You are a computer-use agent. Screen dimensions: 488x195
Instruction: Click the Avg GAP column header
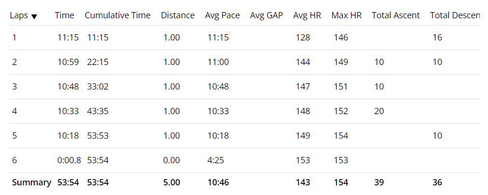pos(266,15)
